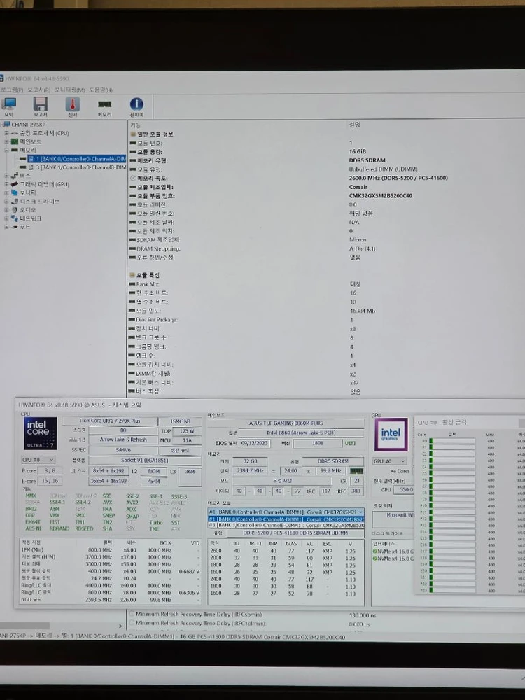The height and width of the screenshot is (700, 525).
Task: Click the Arrow Lake-S Refresh codename field
Action: pos(123,440)
